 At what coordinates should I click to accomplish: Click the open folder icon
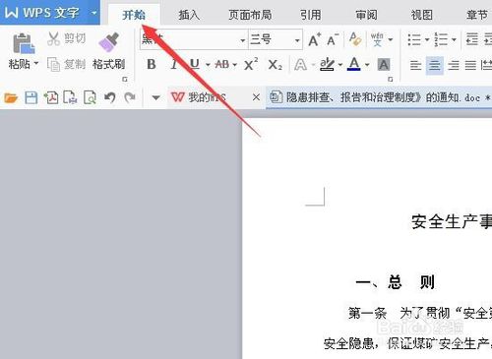pos(11,97)
